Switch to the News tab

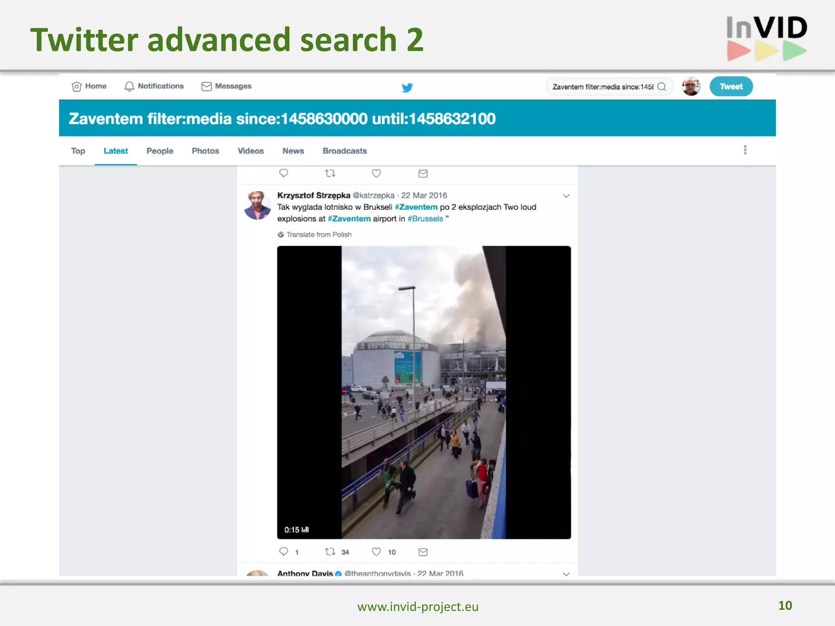point(293,151)
